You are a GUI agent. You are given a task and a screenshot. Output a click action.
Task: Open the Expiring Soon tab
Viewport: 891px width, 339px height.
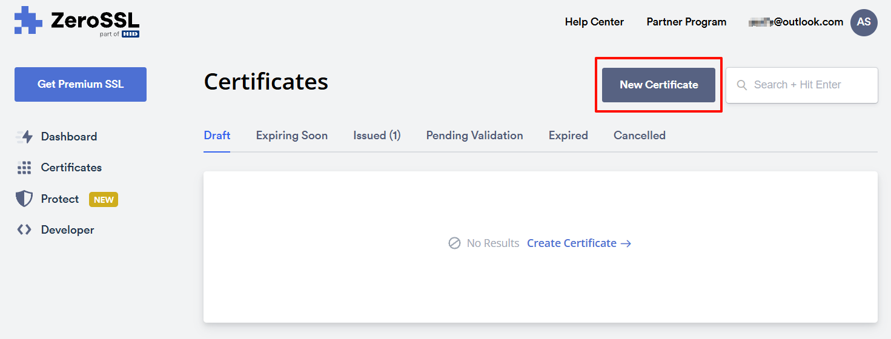[291, 136]
